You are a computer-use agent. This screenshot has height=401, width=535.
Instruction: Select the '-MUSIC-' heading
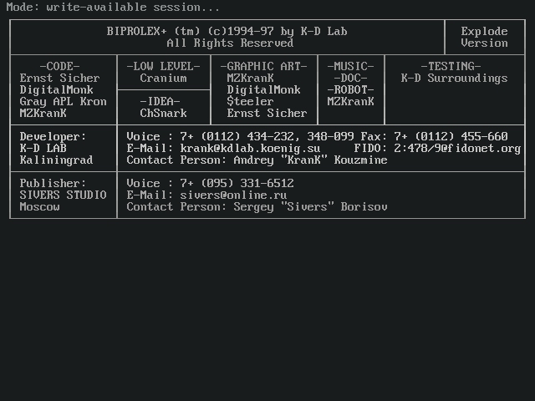tap(350, 66)
